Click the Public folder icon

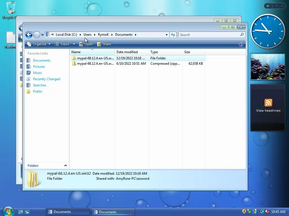[x=29, y=91]
